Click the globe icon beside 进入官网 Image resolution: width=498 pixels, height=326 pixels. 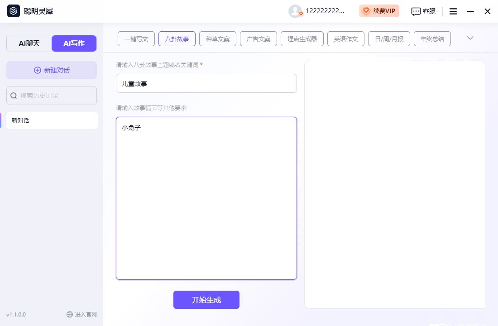[x=69, y=314]
